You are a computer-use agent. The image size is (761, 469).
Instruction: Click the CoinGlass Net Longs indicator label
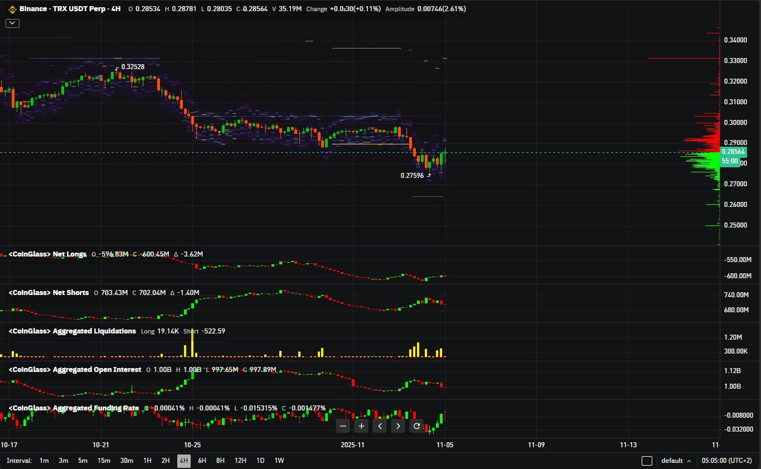click(48, 254)
